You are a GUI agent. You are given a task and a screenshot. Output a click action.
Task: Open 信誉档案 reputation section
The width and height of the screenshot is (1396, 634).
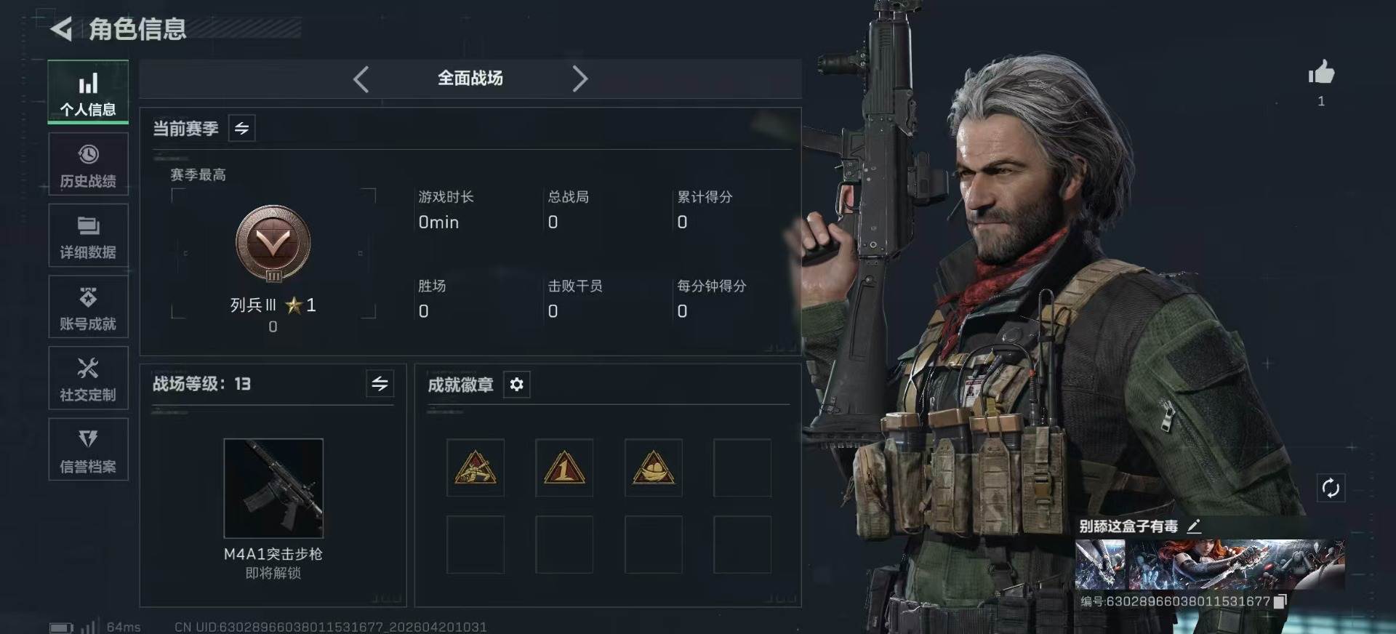(88, 449)
